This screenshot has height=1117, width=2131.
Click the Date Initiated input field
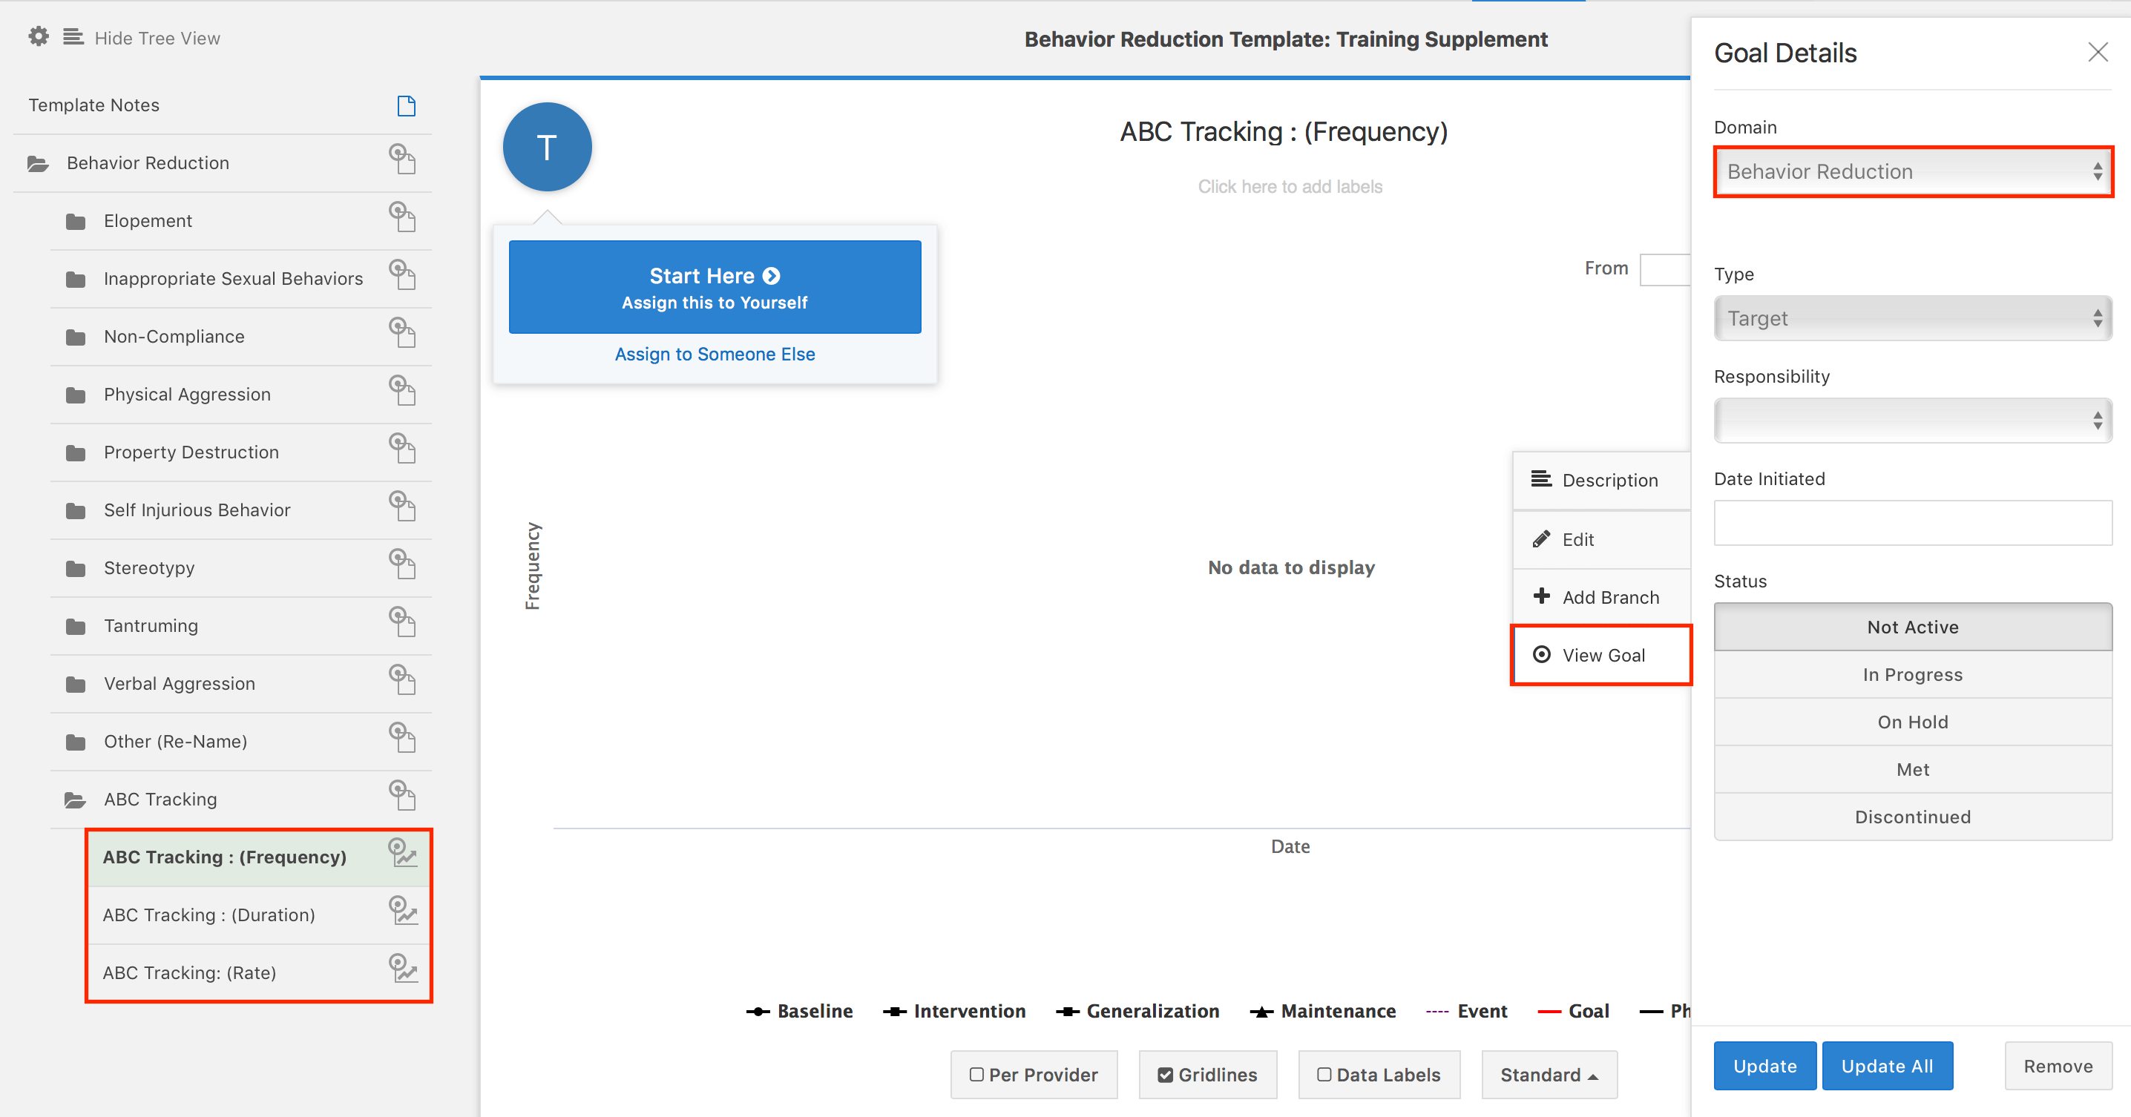(1912, 523)
